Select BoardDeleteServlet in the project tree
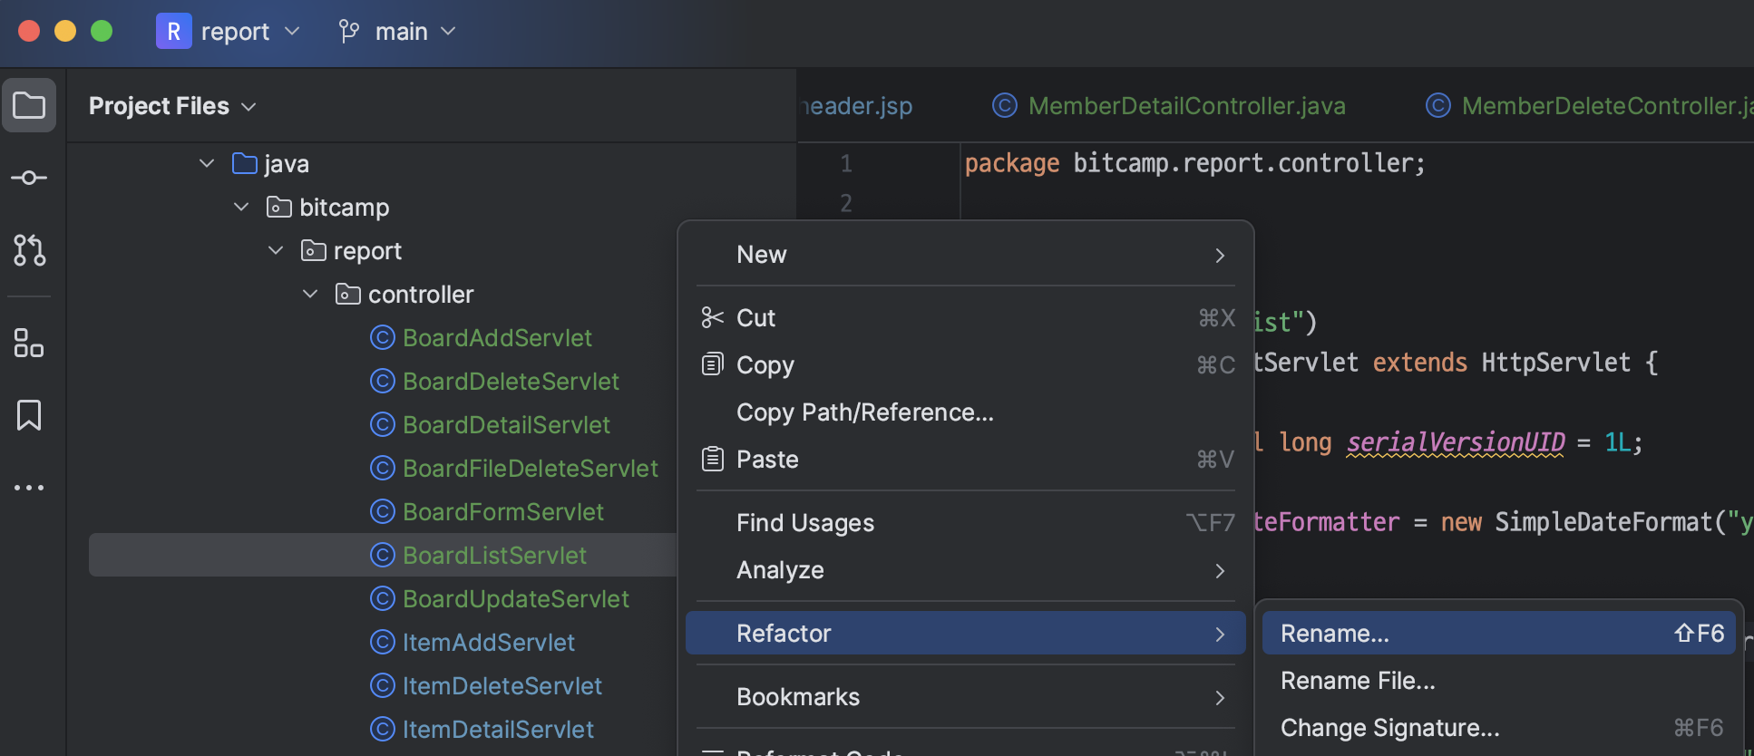 (511, 382)
